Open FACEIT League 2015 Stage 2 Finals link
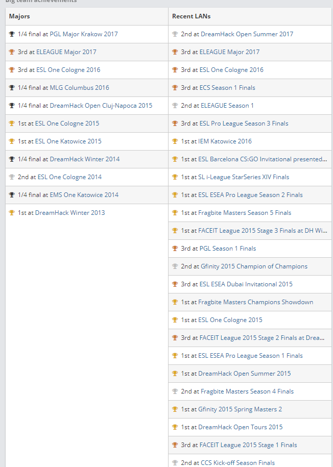The height and width of the screenshot is (467, 333). coord(262,338)
